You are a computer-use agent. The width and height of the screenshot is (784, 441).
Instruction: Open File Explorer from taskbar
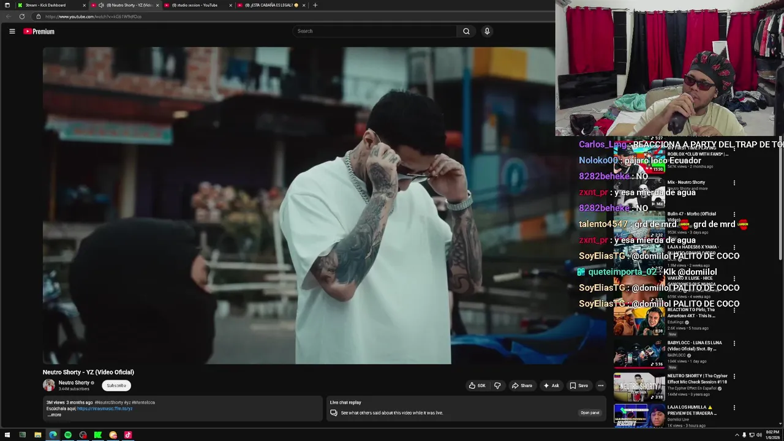coord(37,435)
